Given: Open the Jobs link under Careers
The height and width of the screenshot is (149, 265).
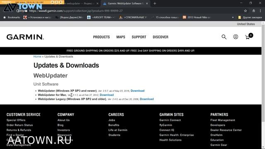Looking at the screenshot, I should 111,120.
